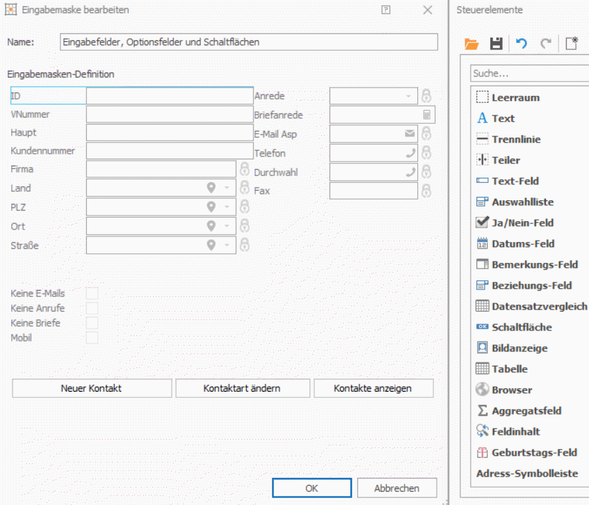Click map pin icon in Land field

[x=211, y=188]
